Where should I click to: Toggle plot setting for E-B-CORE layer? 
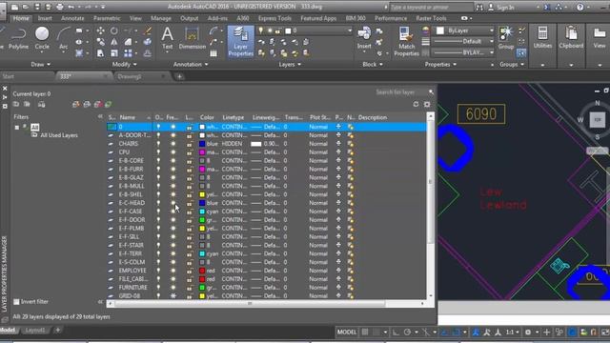pyautogui.click(x=338, y=161)
